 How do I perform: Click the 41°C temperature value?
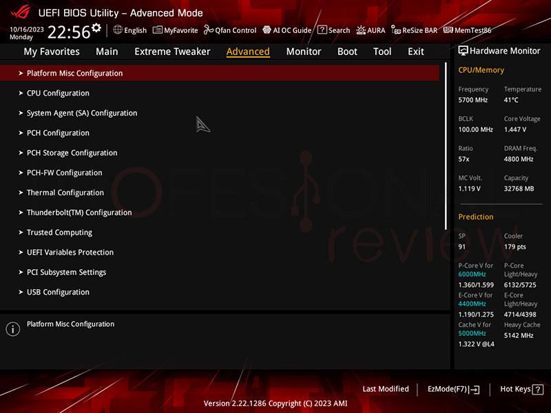[x=511, y=100]
